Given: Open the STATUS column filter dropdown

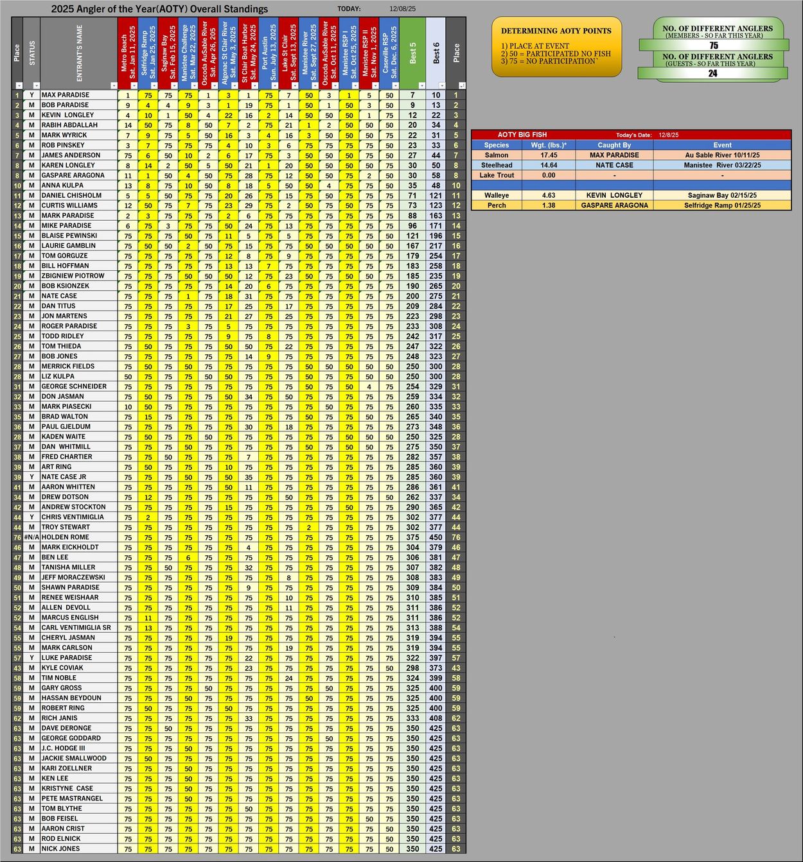Looking at the screenshot, I should [37, 85].
